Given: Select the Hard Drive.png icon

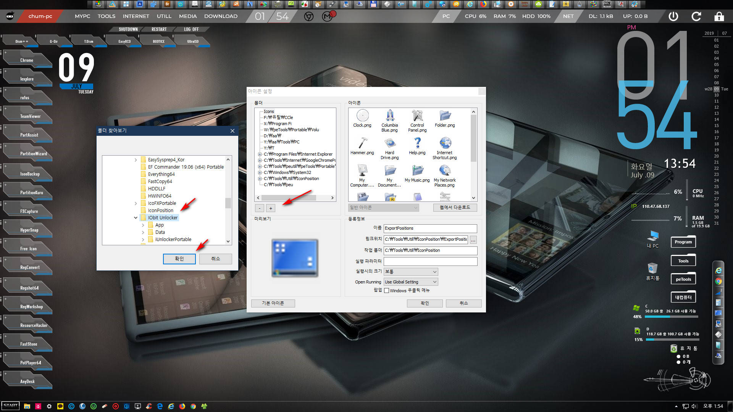Looking at the screenshot, I should pos(389,148).
